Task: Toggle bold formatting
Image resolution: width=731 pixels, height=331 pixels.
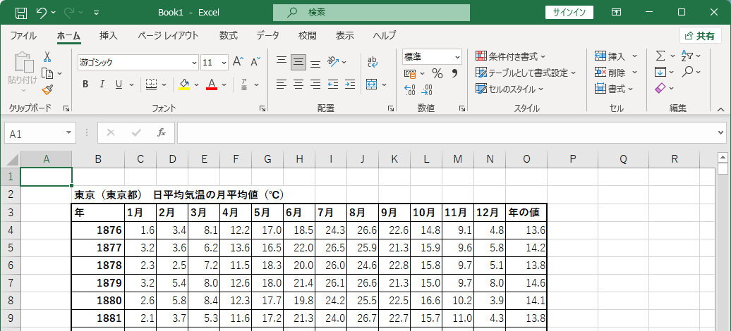Action: 85,85
